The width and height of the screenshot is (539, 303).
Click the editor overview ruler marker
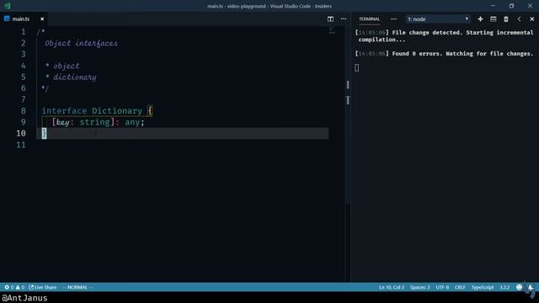point(348,100)
